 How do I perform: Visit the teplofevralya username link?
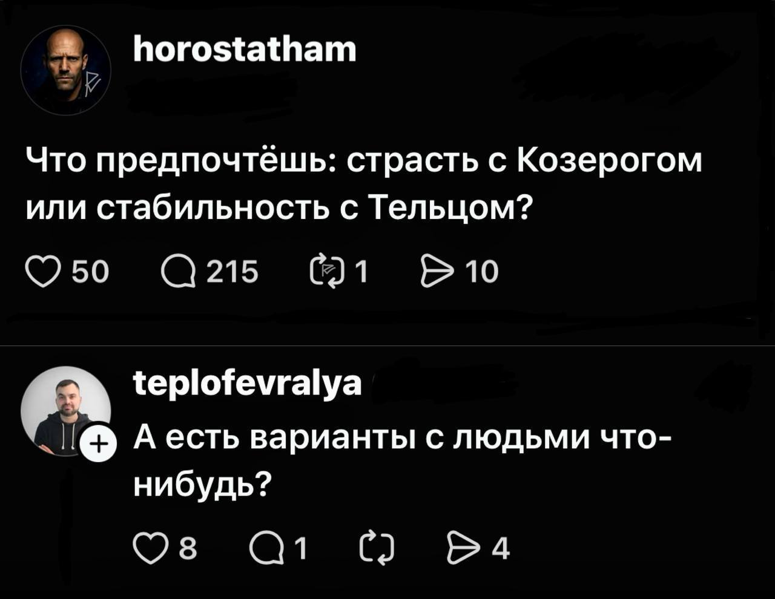[247, 383]
